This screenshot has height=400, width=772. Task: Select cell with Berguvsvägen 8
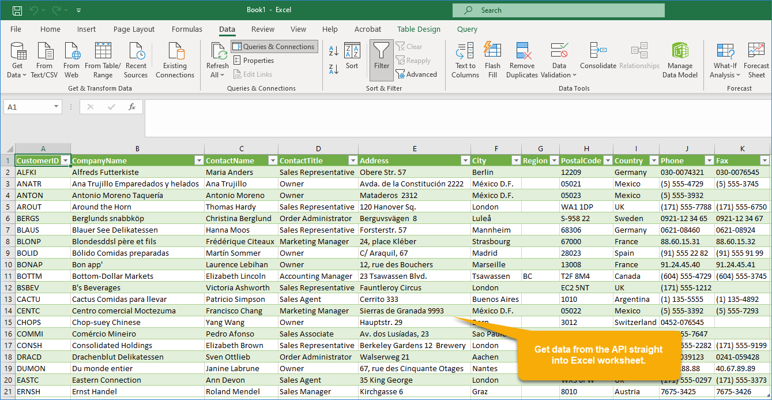415,218
